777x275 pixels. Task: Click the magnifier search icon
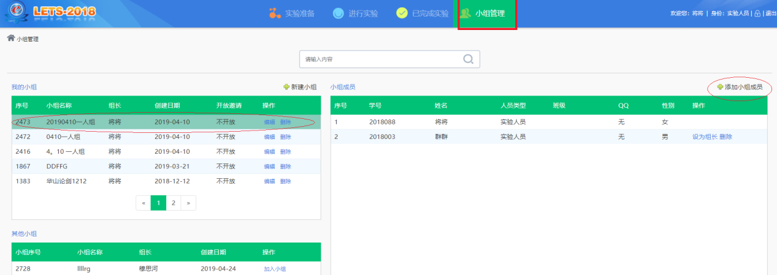(x=468, y=59)
